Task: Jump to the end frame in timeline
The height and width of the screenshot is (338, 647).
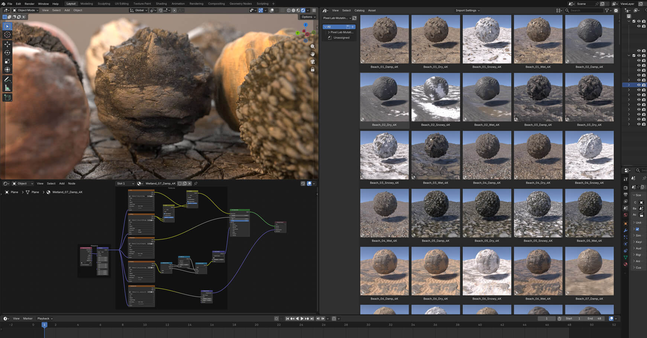Action: (312, 319)
